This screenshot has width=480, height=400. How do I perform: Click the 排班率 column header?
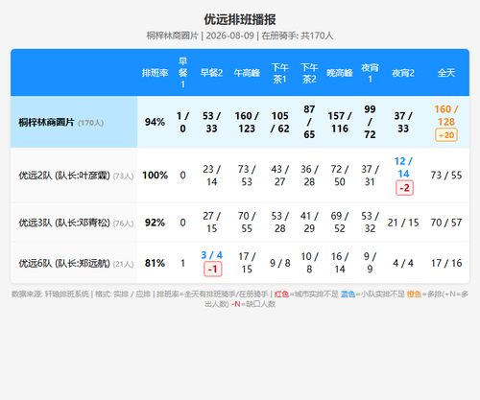coord(155,73)
